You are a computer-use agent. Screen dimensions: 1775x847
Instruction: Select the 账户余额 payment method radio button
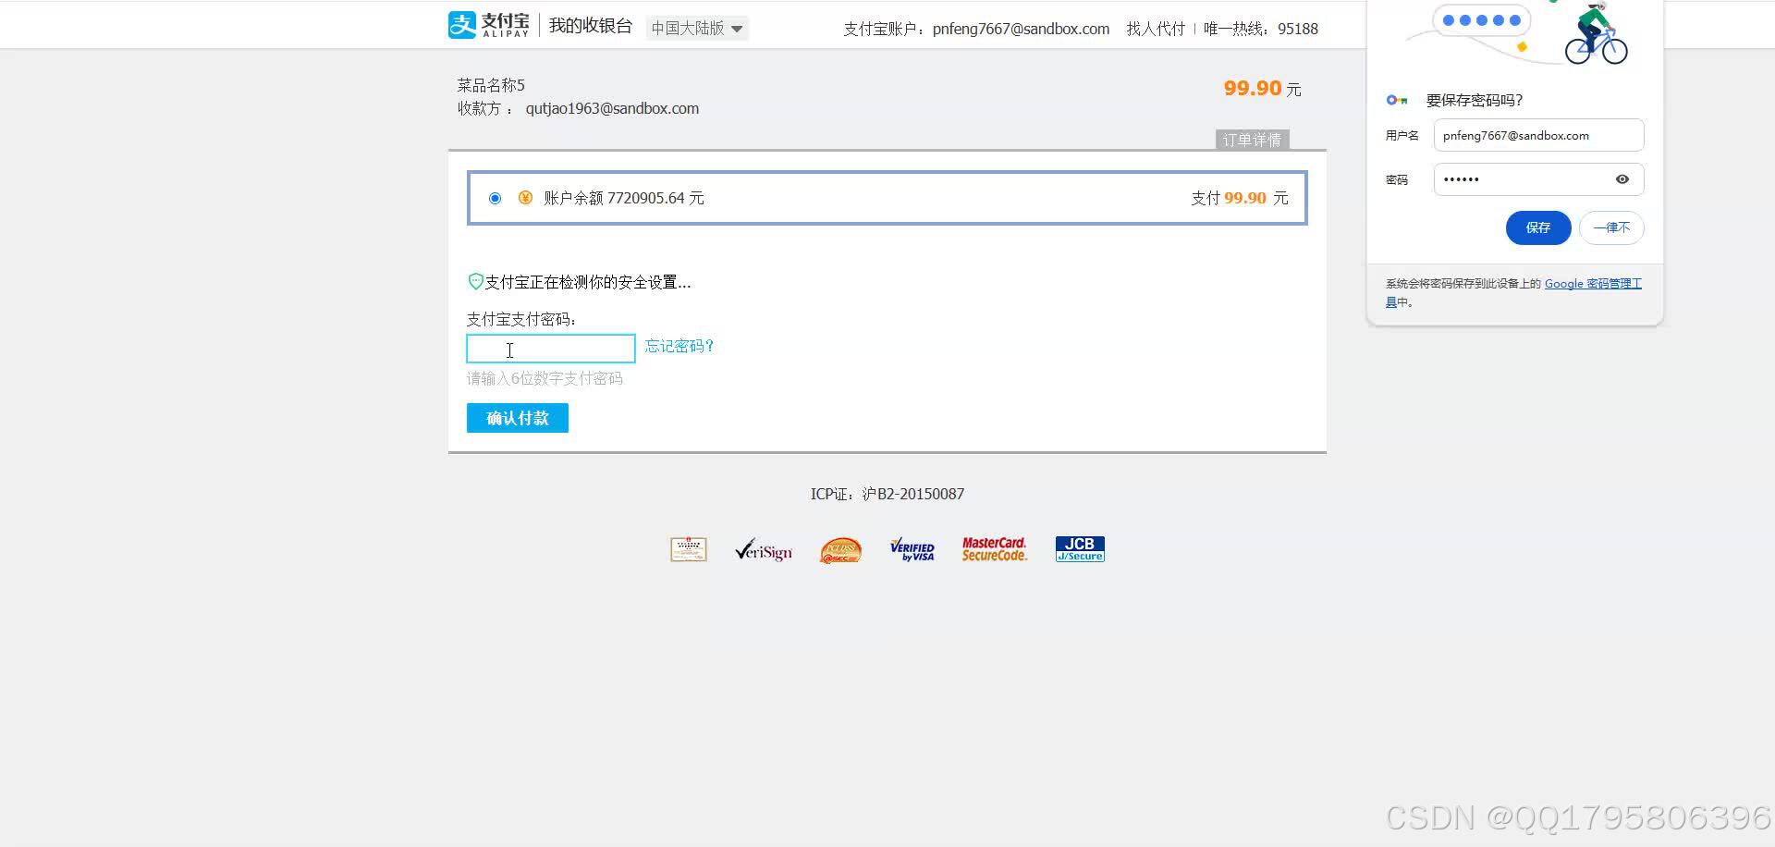(495, 197)
